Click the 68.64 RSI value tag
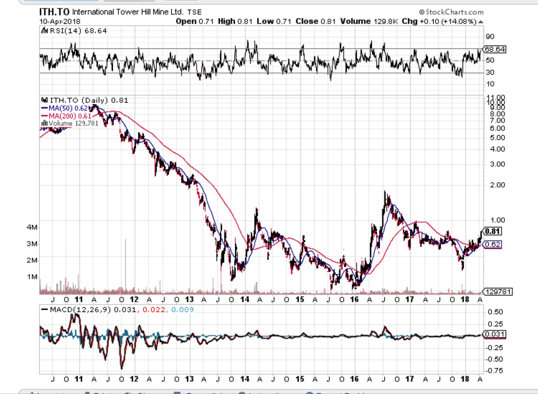The width and height of the screenshot is (538, 394). coord(495,49)
